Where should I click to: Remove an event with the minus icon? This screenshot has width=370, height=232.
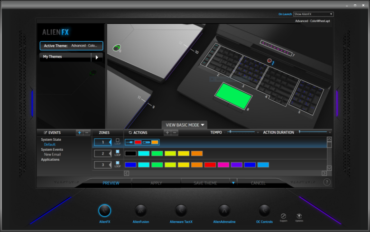[x=87, y=133]
